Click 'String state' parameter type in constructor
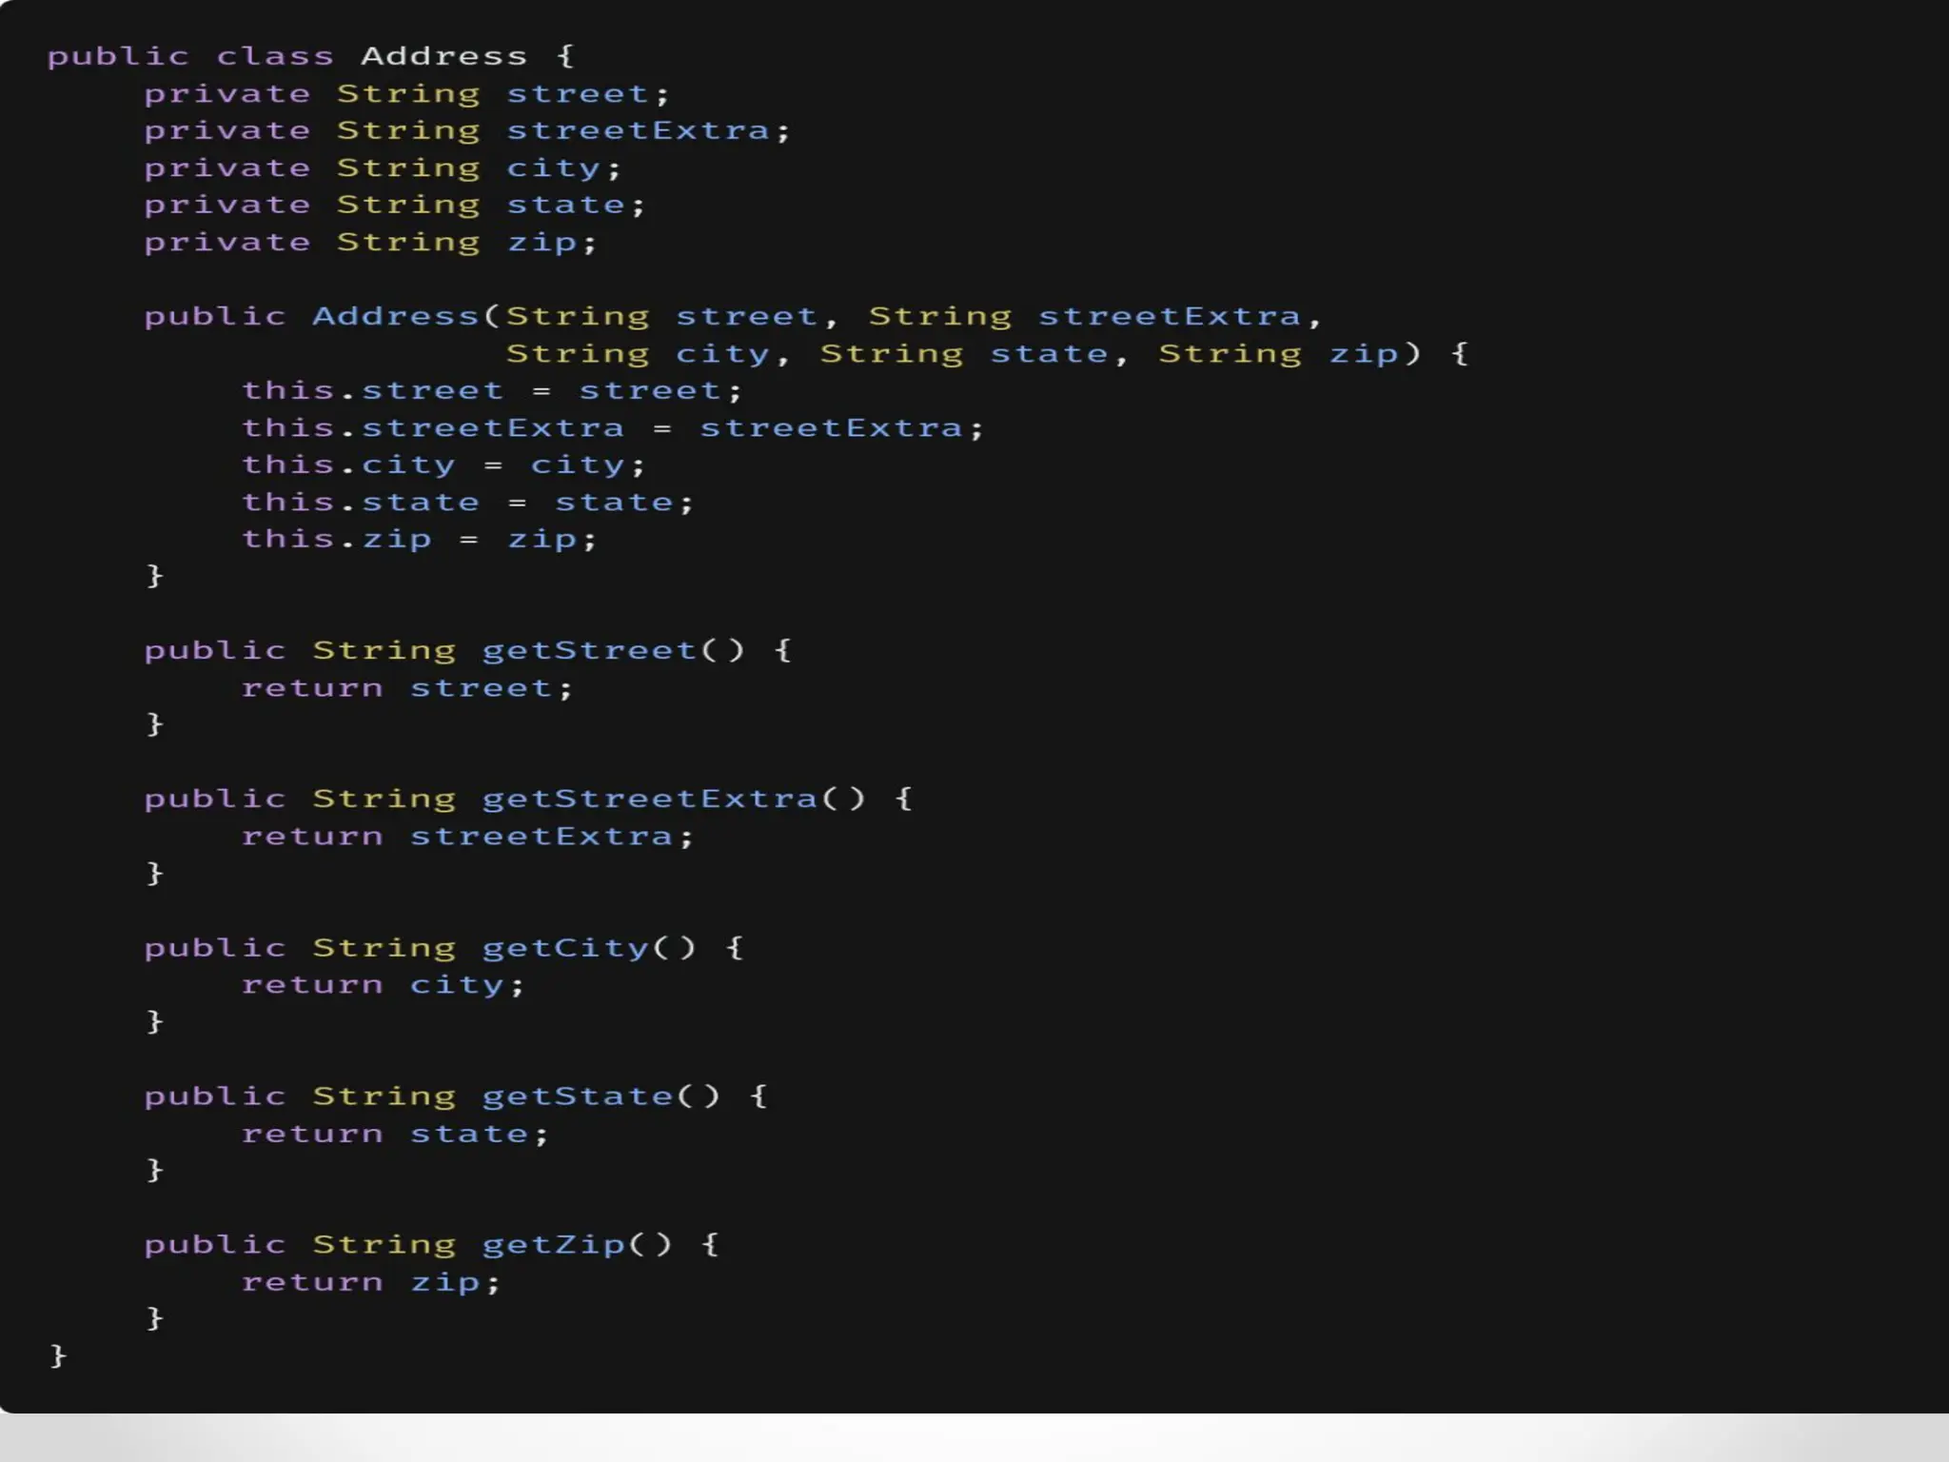The height and width of the screenshot is (1462, 1949). click(x=892, y=354)
